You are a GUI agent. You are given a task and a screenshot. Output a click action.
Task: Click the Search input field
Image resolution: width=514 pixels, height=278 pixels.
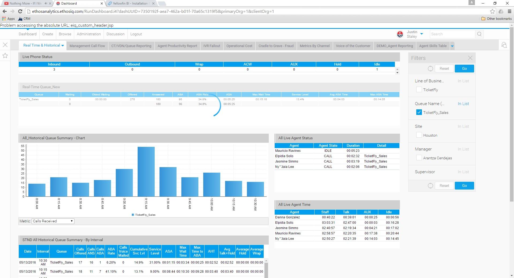point(452,34)
